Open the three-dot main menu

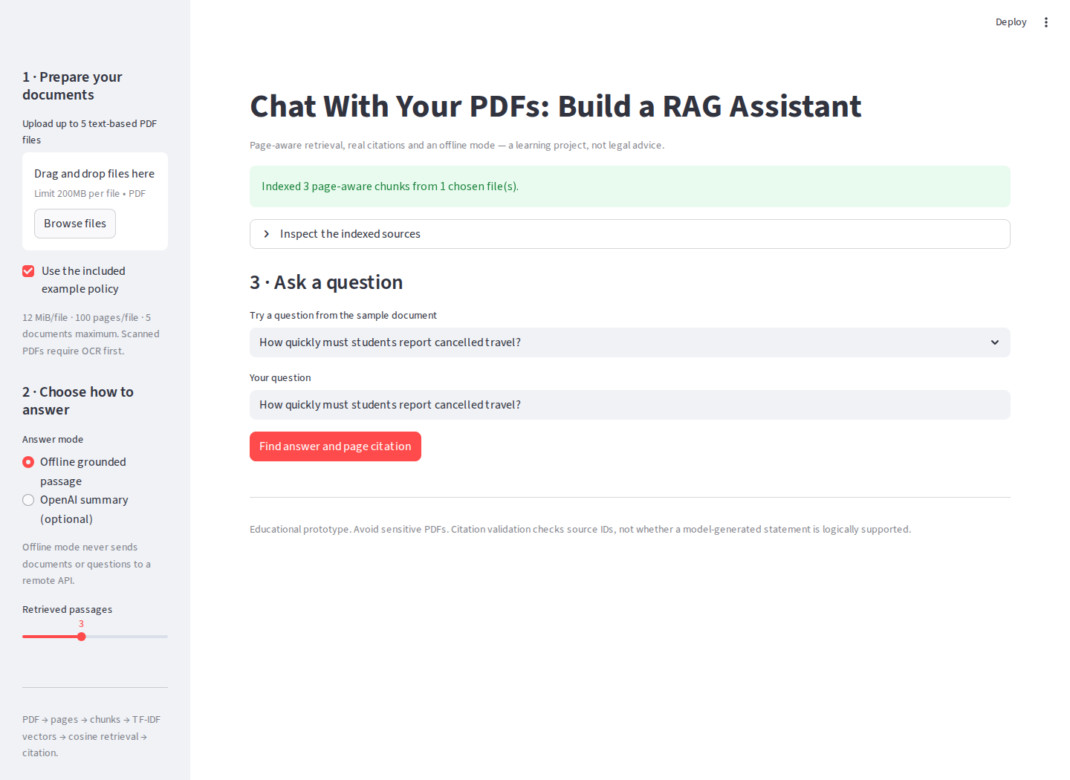coord(1045,22)
